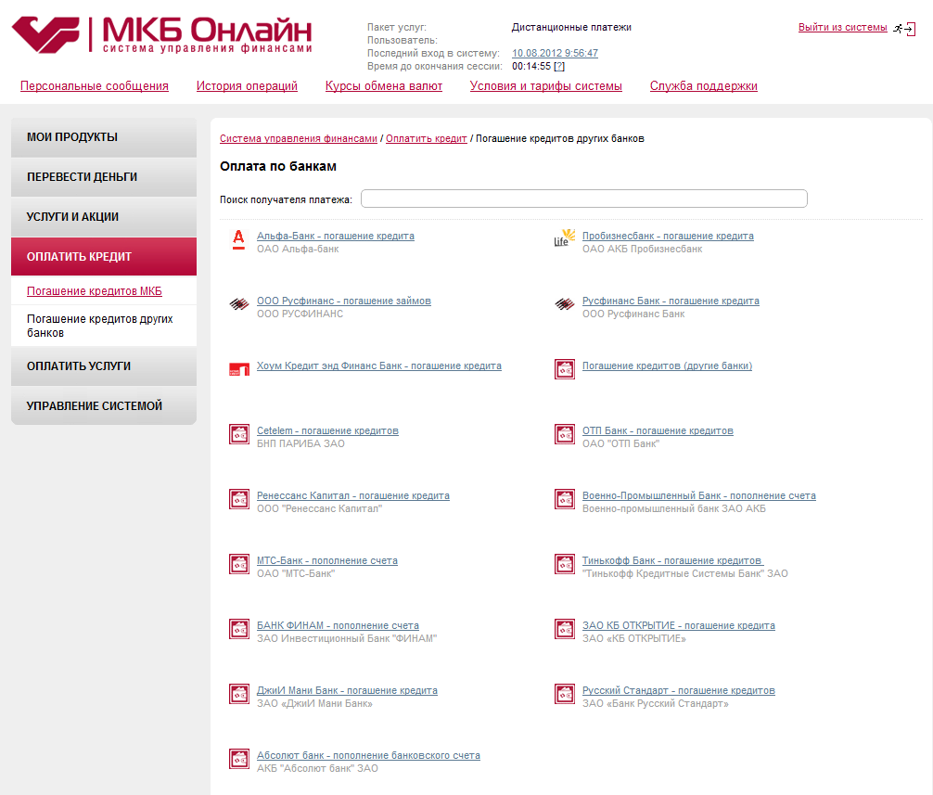Open the УСЛУГИ И АКЦИИ menu section
Viewport: 933px width, 795px height.
104,217
